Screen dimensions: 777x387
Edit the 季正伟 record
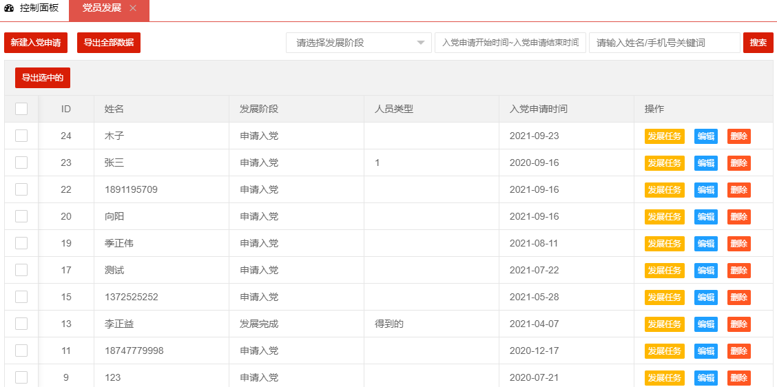pos(705,244)
